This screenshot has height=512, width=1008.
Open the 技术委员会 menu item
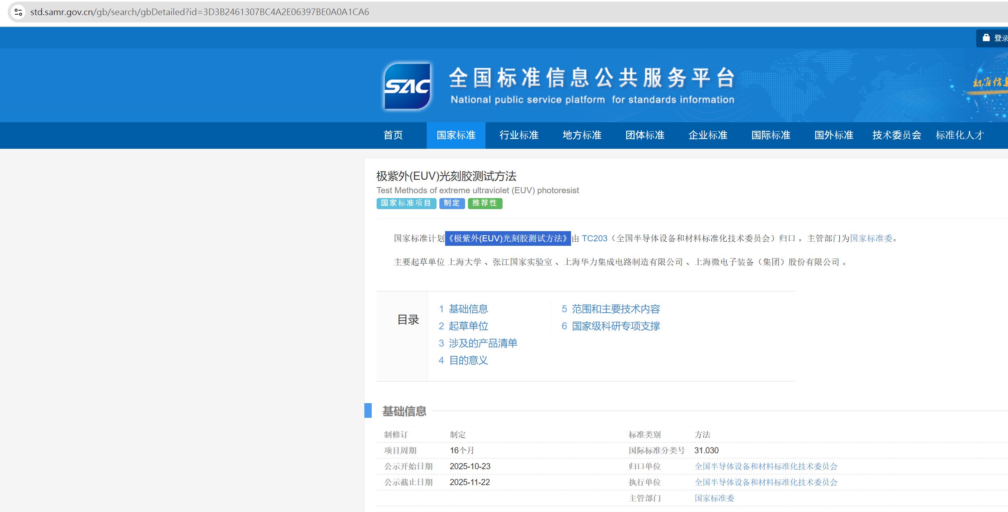pyautogui.click(x=897, y=135)
